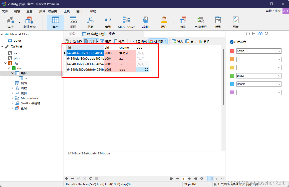Show the type color pane icon
The height and width of the screenshot is (187, 289).
260,34
